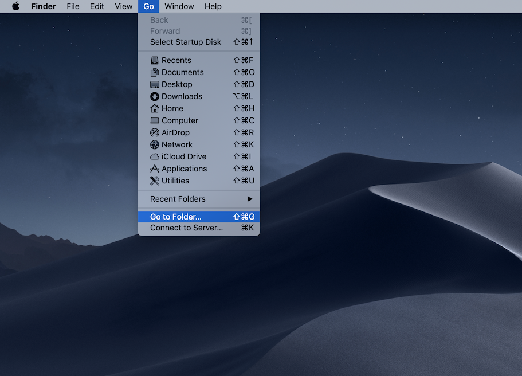Click the iCloud Drive cloud icon
522x376 pixels.
point(154,156)
